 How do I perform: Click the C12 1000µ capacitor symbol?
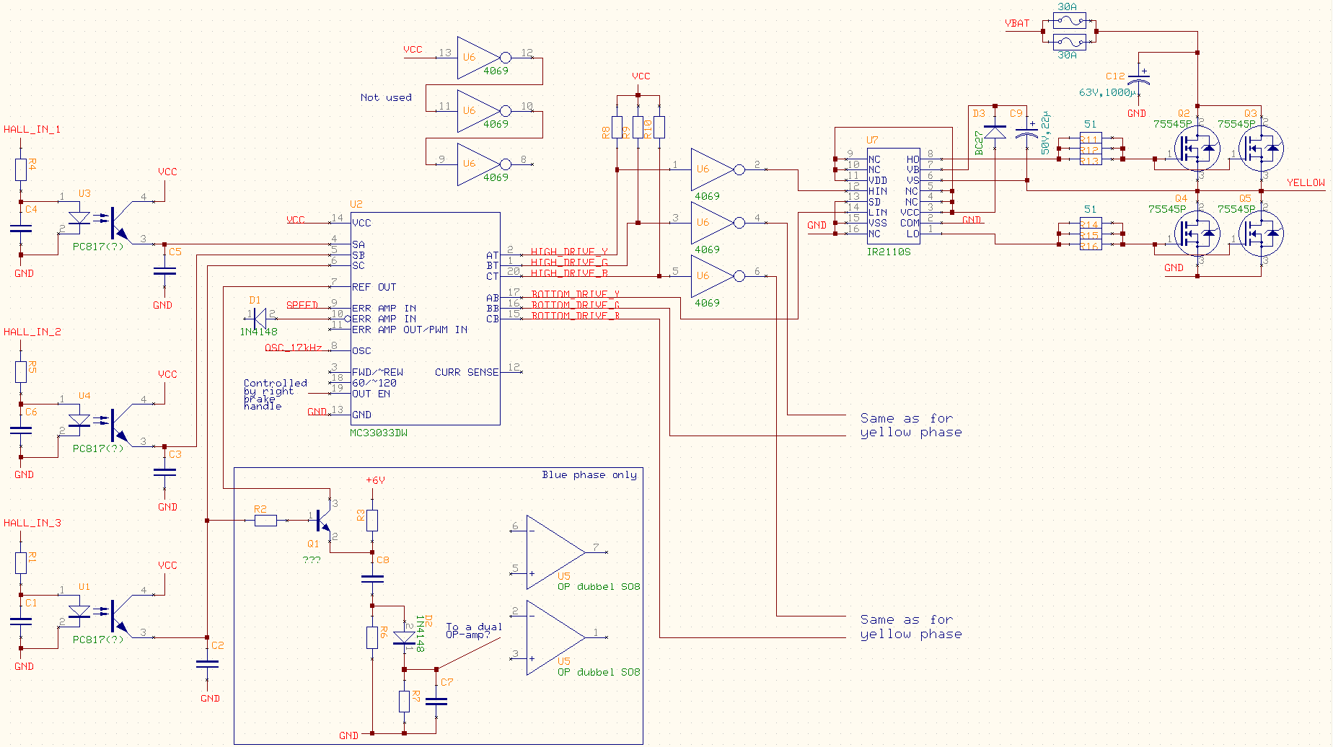[x=1138, y=79]
